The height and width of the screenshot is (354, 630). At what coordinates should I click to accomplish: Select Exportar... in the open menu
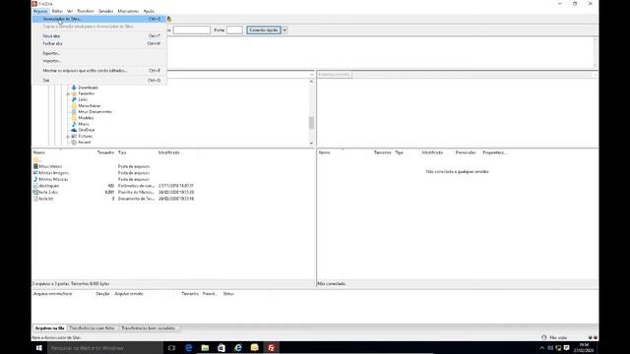98,53
